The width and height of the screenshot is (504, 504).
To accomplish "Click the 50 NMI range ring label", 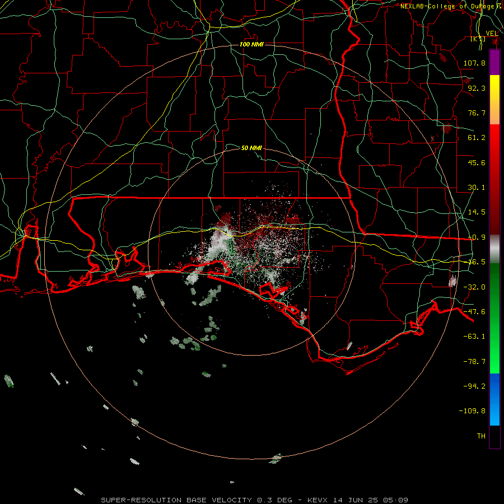I will tap(251, 148).
